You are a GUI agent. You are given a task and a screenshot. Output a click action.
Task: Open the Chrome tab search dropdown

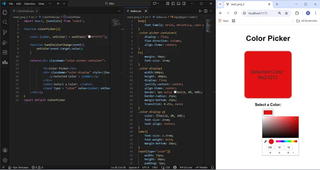click(x=220, y=4)
